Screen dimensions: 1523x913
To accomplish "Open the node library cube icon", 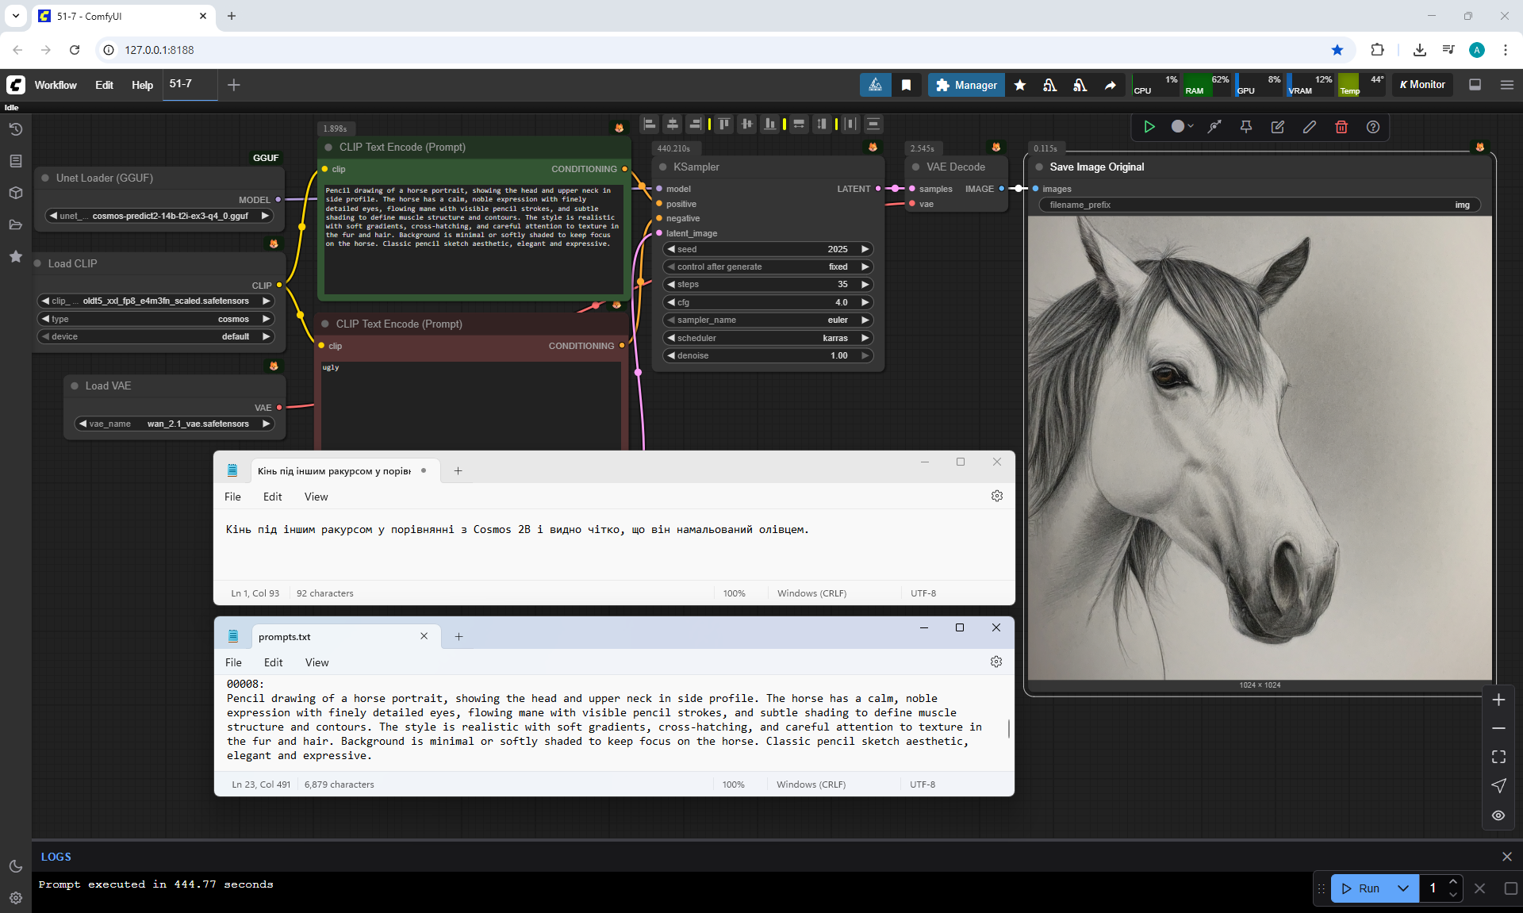I will pos(15,193).
